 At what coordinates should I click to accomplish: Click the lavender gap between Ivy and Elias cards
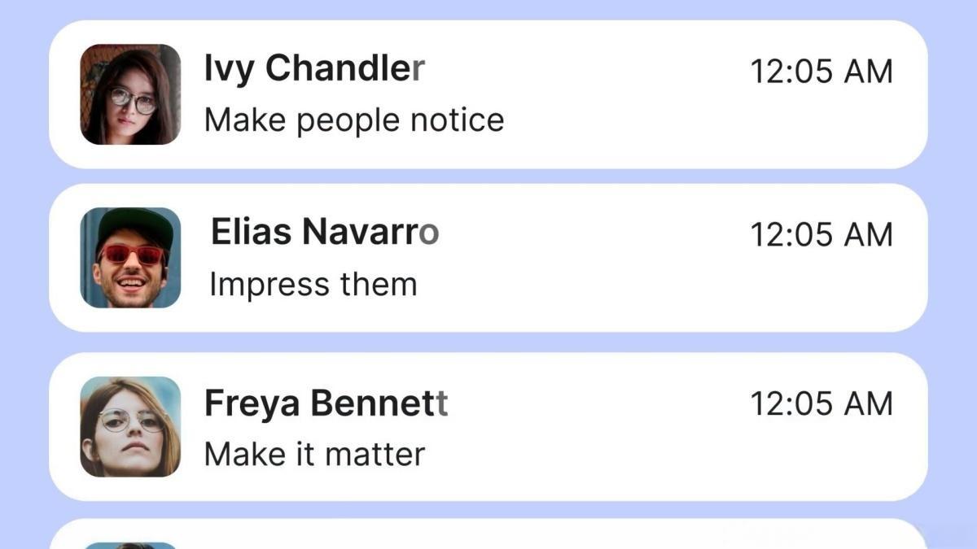tap(488, 176)
